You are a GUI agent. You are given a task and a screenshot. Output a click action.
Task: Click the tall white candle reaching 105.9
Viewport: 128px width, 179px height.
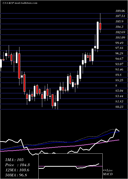pyautogui.click(x=98, y=35)
